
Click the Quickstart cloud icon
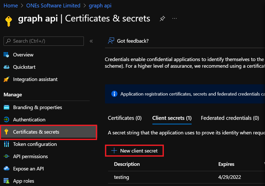(6, 67)
